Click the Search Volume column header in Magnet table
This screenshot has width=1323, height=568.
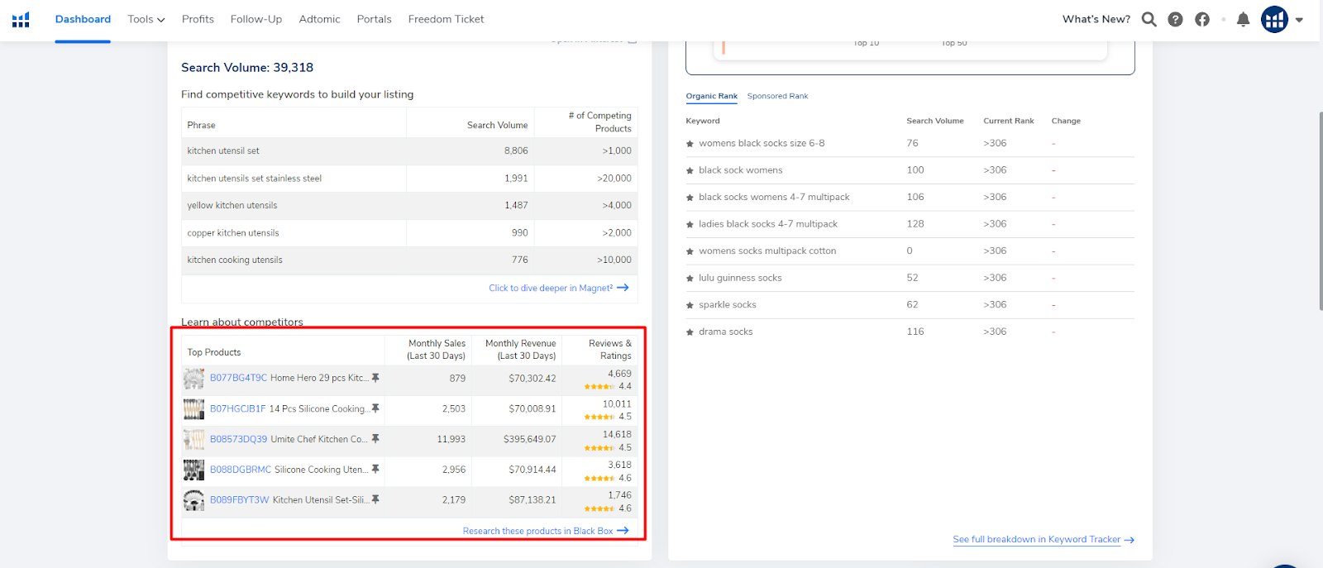tap(497, 125)
